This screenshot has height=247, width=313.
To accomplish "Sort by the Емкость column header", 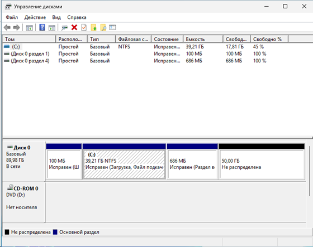I will click(203, 39).
